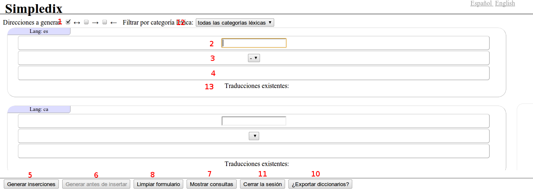Viewport: 533px width, 189px height.
Task: Click the right-pointing → arrow symbol
Action: pos(95,23)
